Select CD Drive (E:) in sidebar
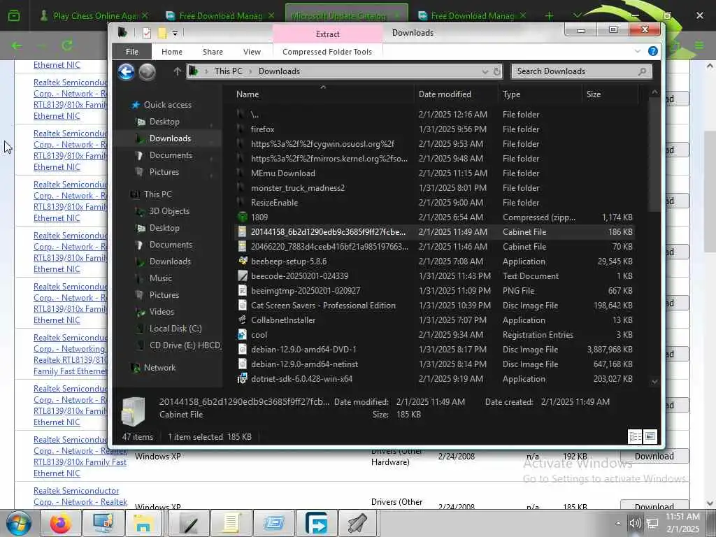The width and height of the screenshot is (716, 537). 185,345
